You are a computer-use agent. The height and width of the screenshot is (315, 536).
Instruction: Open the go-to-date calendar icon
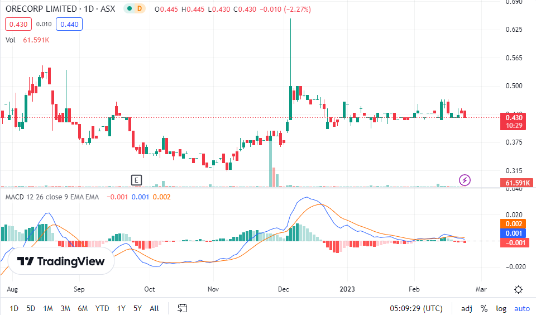coord(182,308)
